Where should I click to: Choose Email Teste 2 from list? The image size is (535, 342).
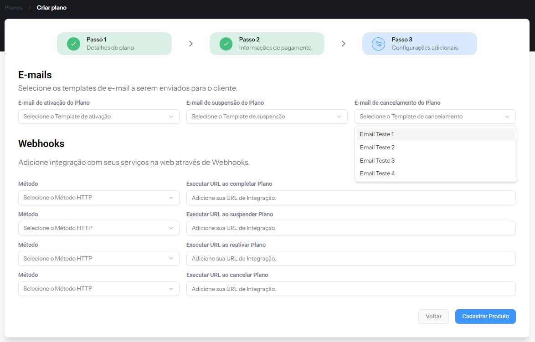[x=377, y=148]
